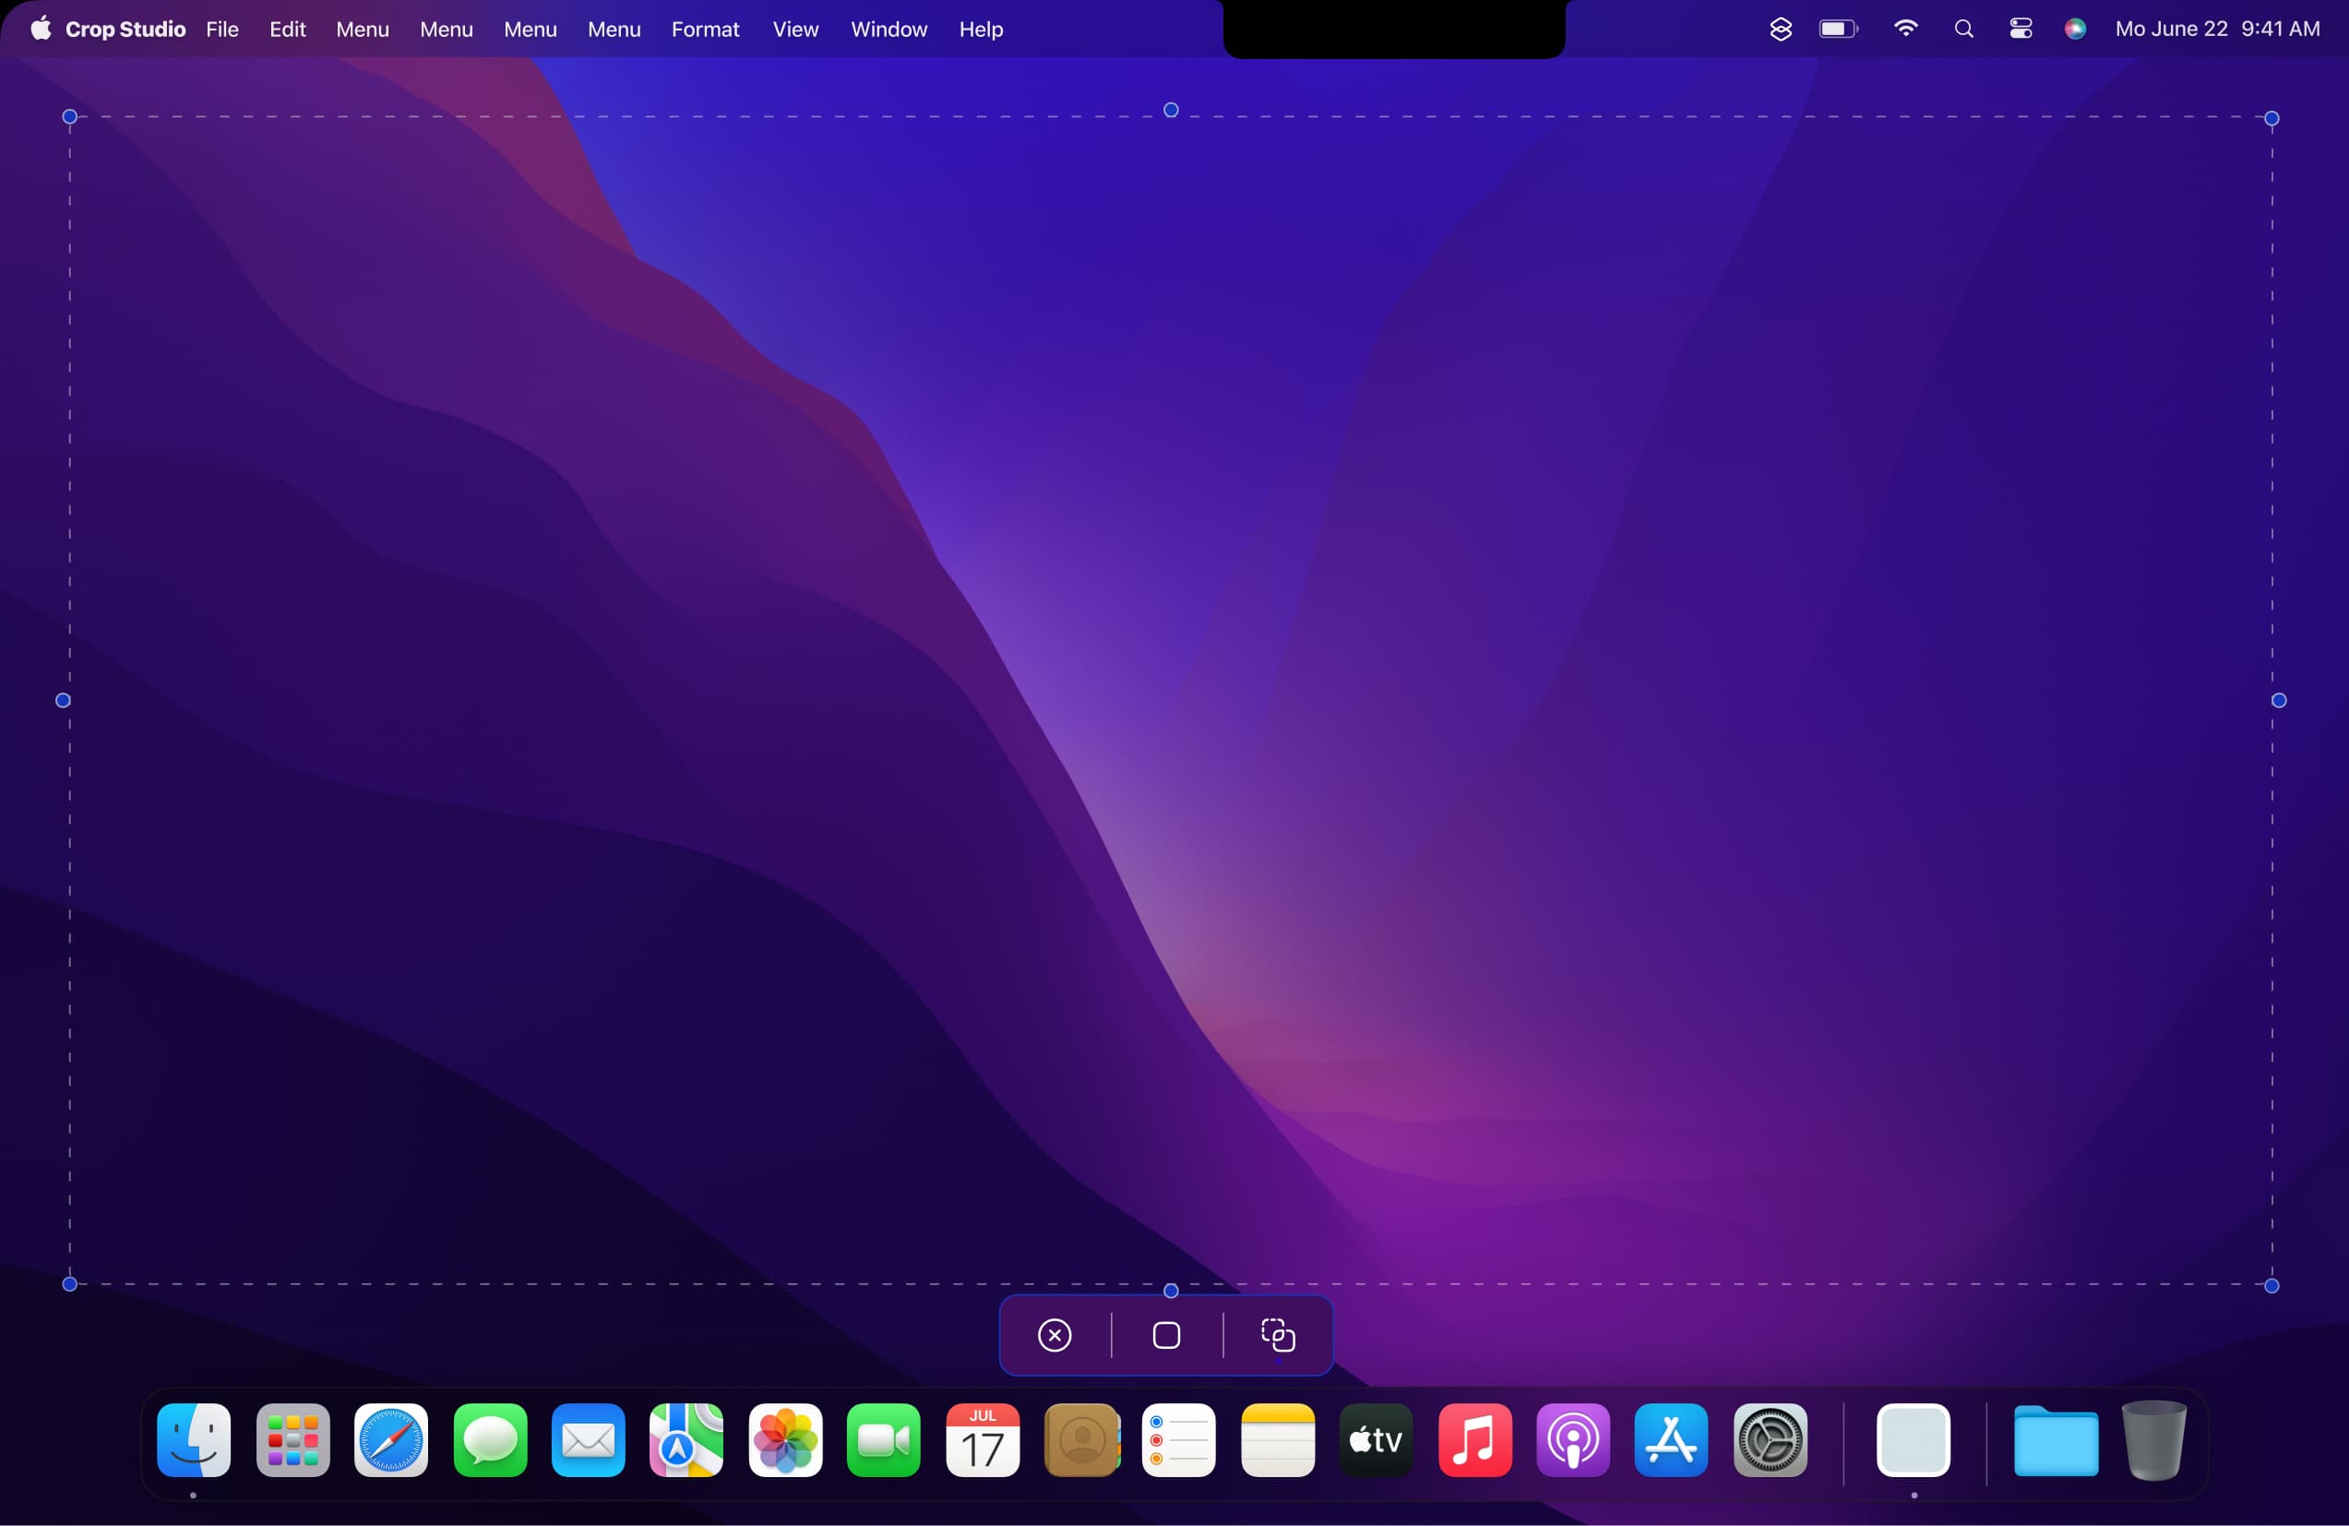
Task: Select the single rounded-square crop mode icon
Action: [x=1165, y=1336]
